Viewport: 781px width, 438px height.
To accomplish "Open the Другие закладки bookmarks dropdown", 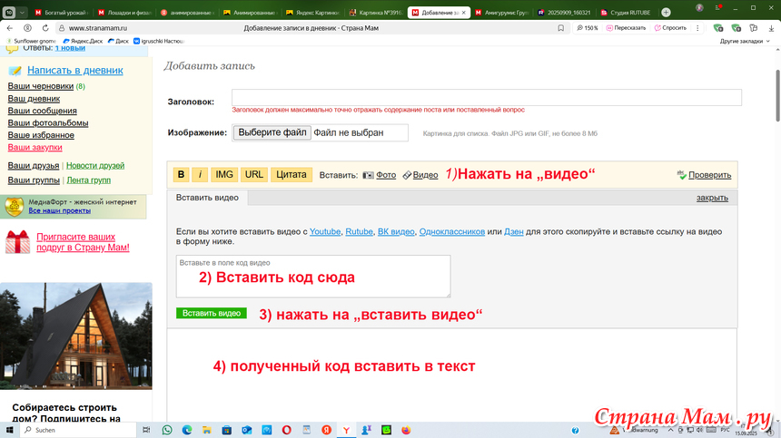I will point(744,41).
